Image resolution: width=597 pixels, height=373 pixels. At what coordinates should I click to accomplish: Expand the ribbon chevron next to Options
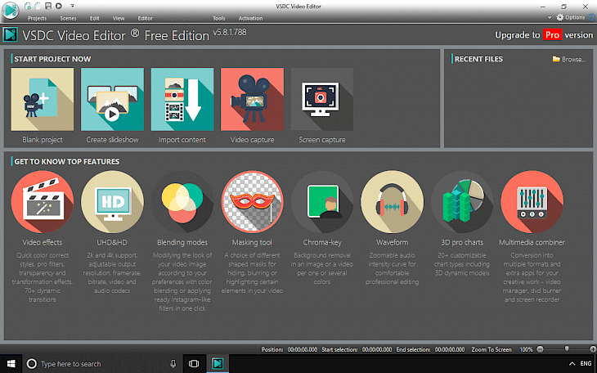point(550,17)
